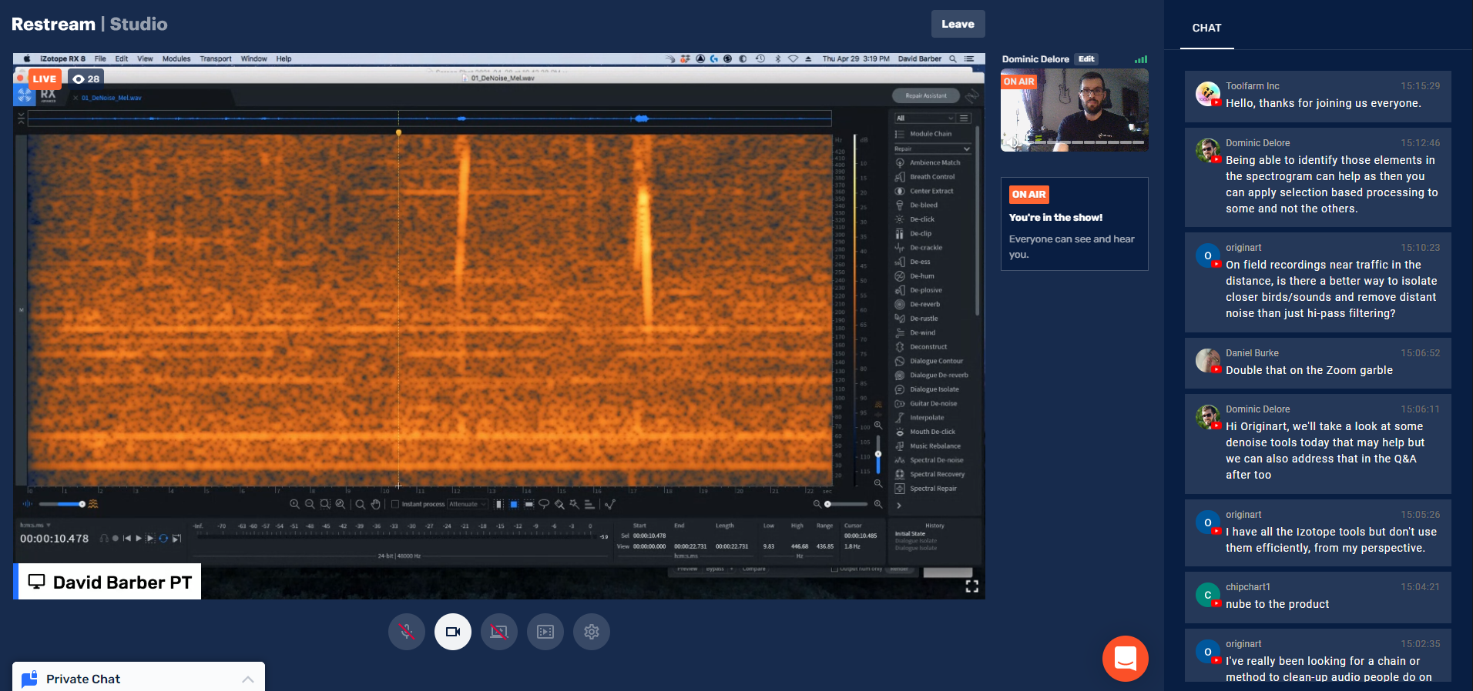Image resolution: width=1473 pixels, height=691 pixels.
Task: Open the De-reverb module
Action: pos(917,304)
